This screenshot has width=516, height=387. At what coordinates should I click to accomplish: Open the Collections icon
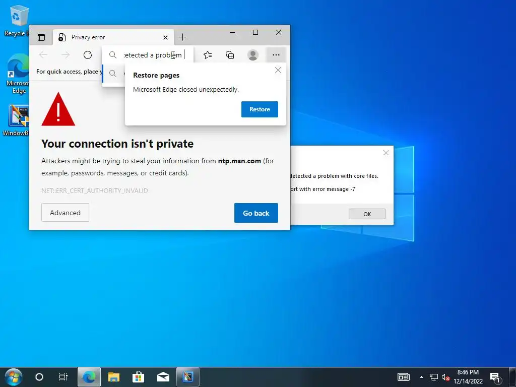[x=230, y=55]
